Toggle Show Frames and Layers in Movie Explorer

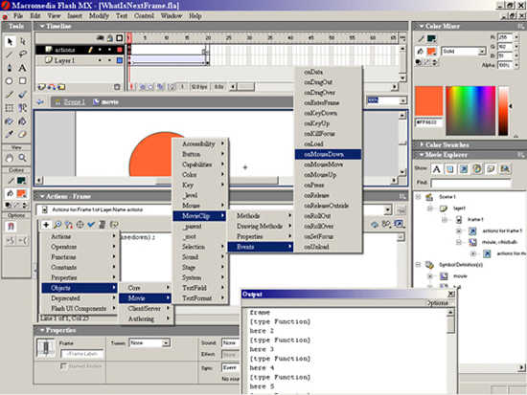[x=491, y=168]
